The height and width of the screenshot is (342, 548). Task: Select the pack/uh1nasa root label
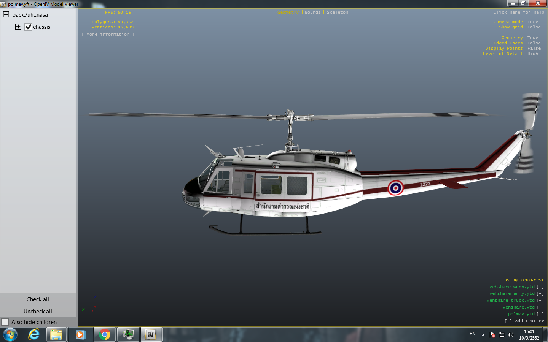pos(30,15)
